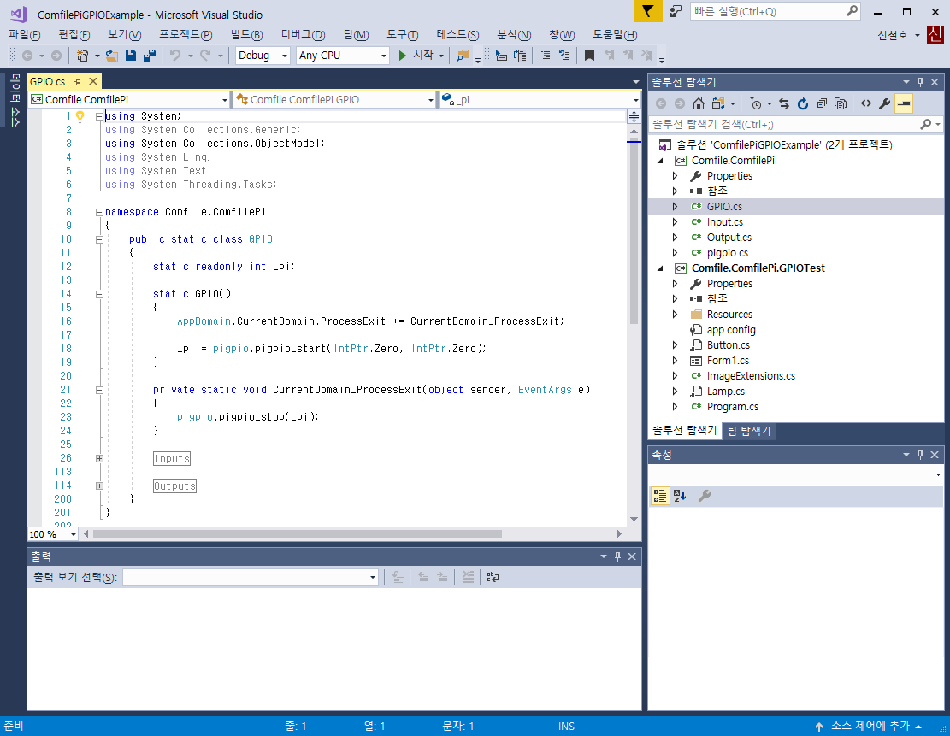Screen dimensions: 950x736
Task: Expand the collapsed Inputs region
Action: click(99, 459)
